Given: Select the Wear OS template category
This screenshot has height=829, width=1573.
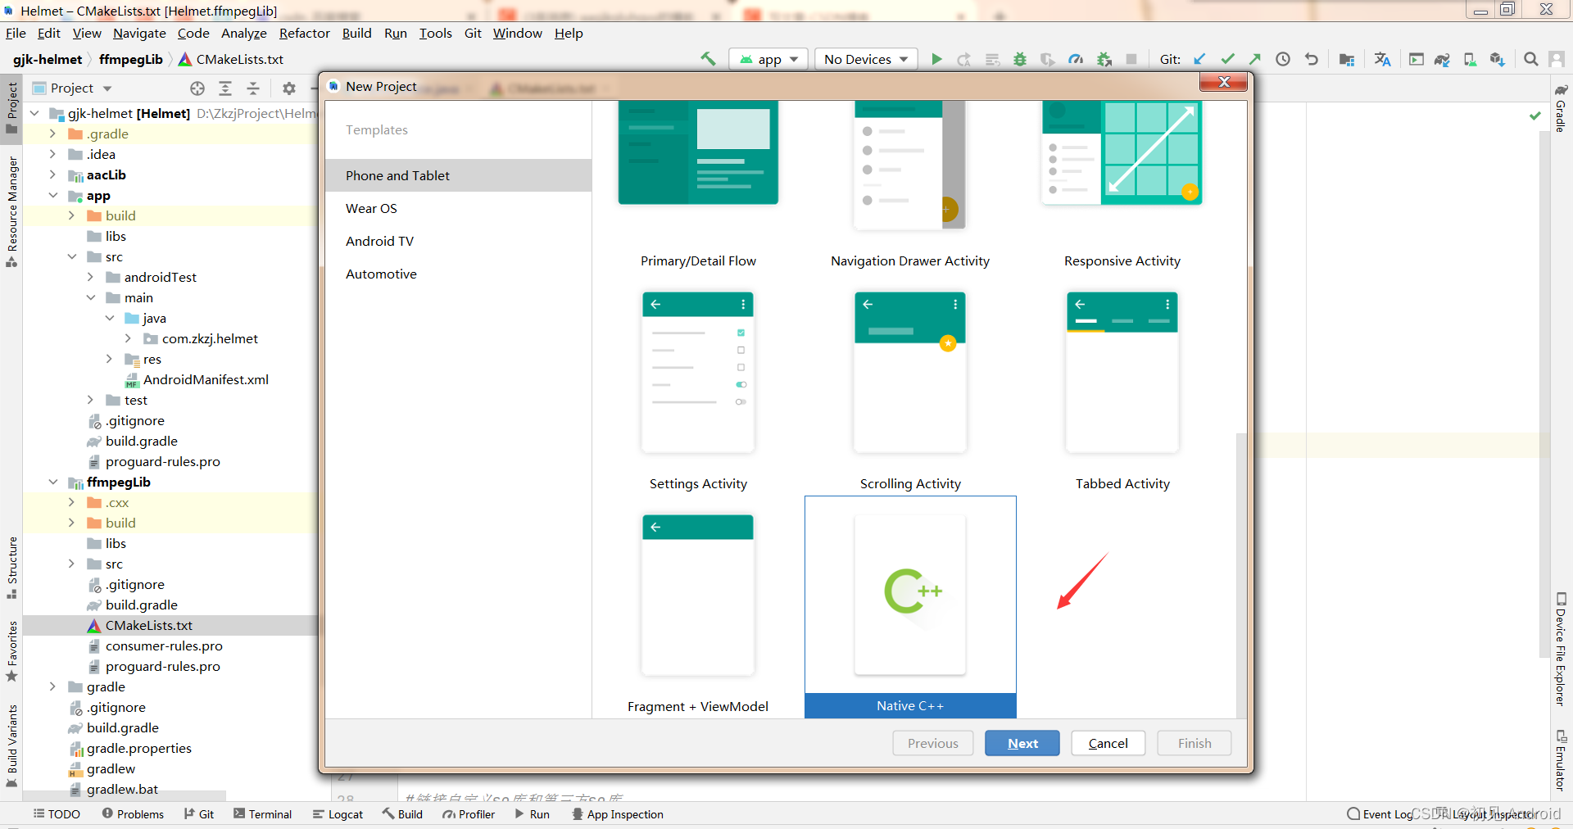Looking at the screenshot, I should (x=458, y=208).
